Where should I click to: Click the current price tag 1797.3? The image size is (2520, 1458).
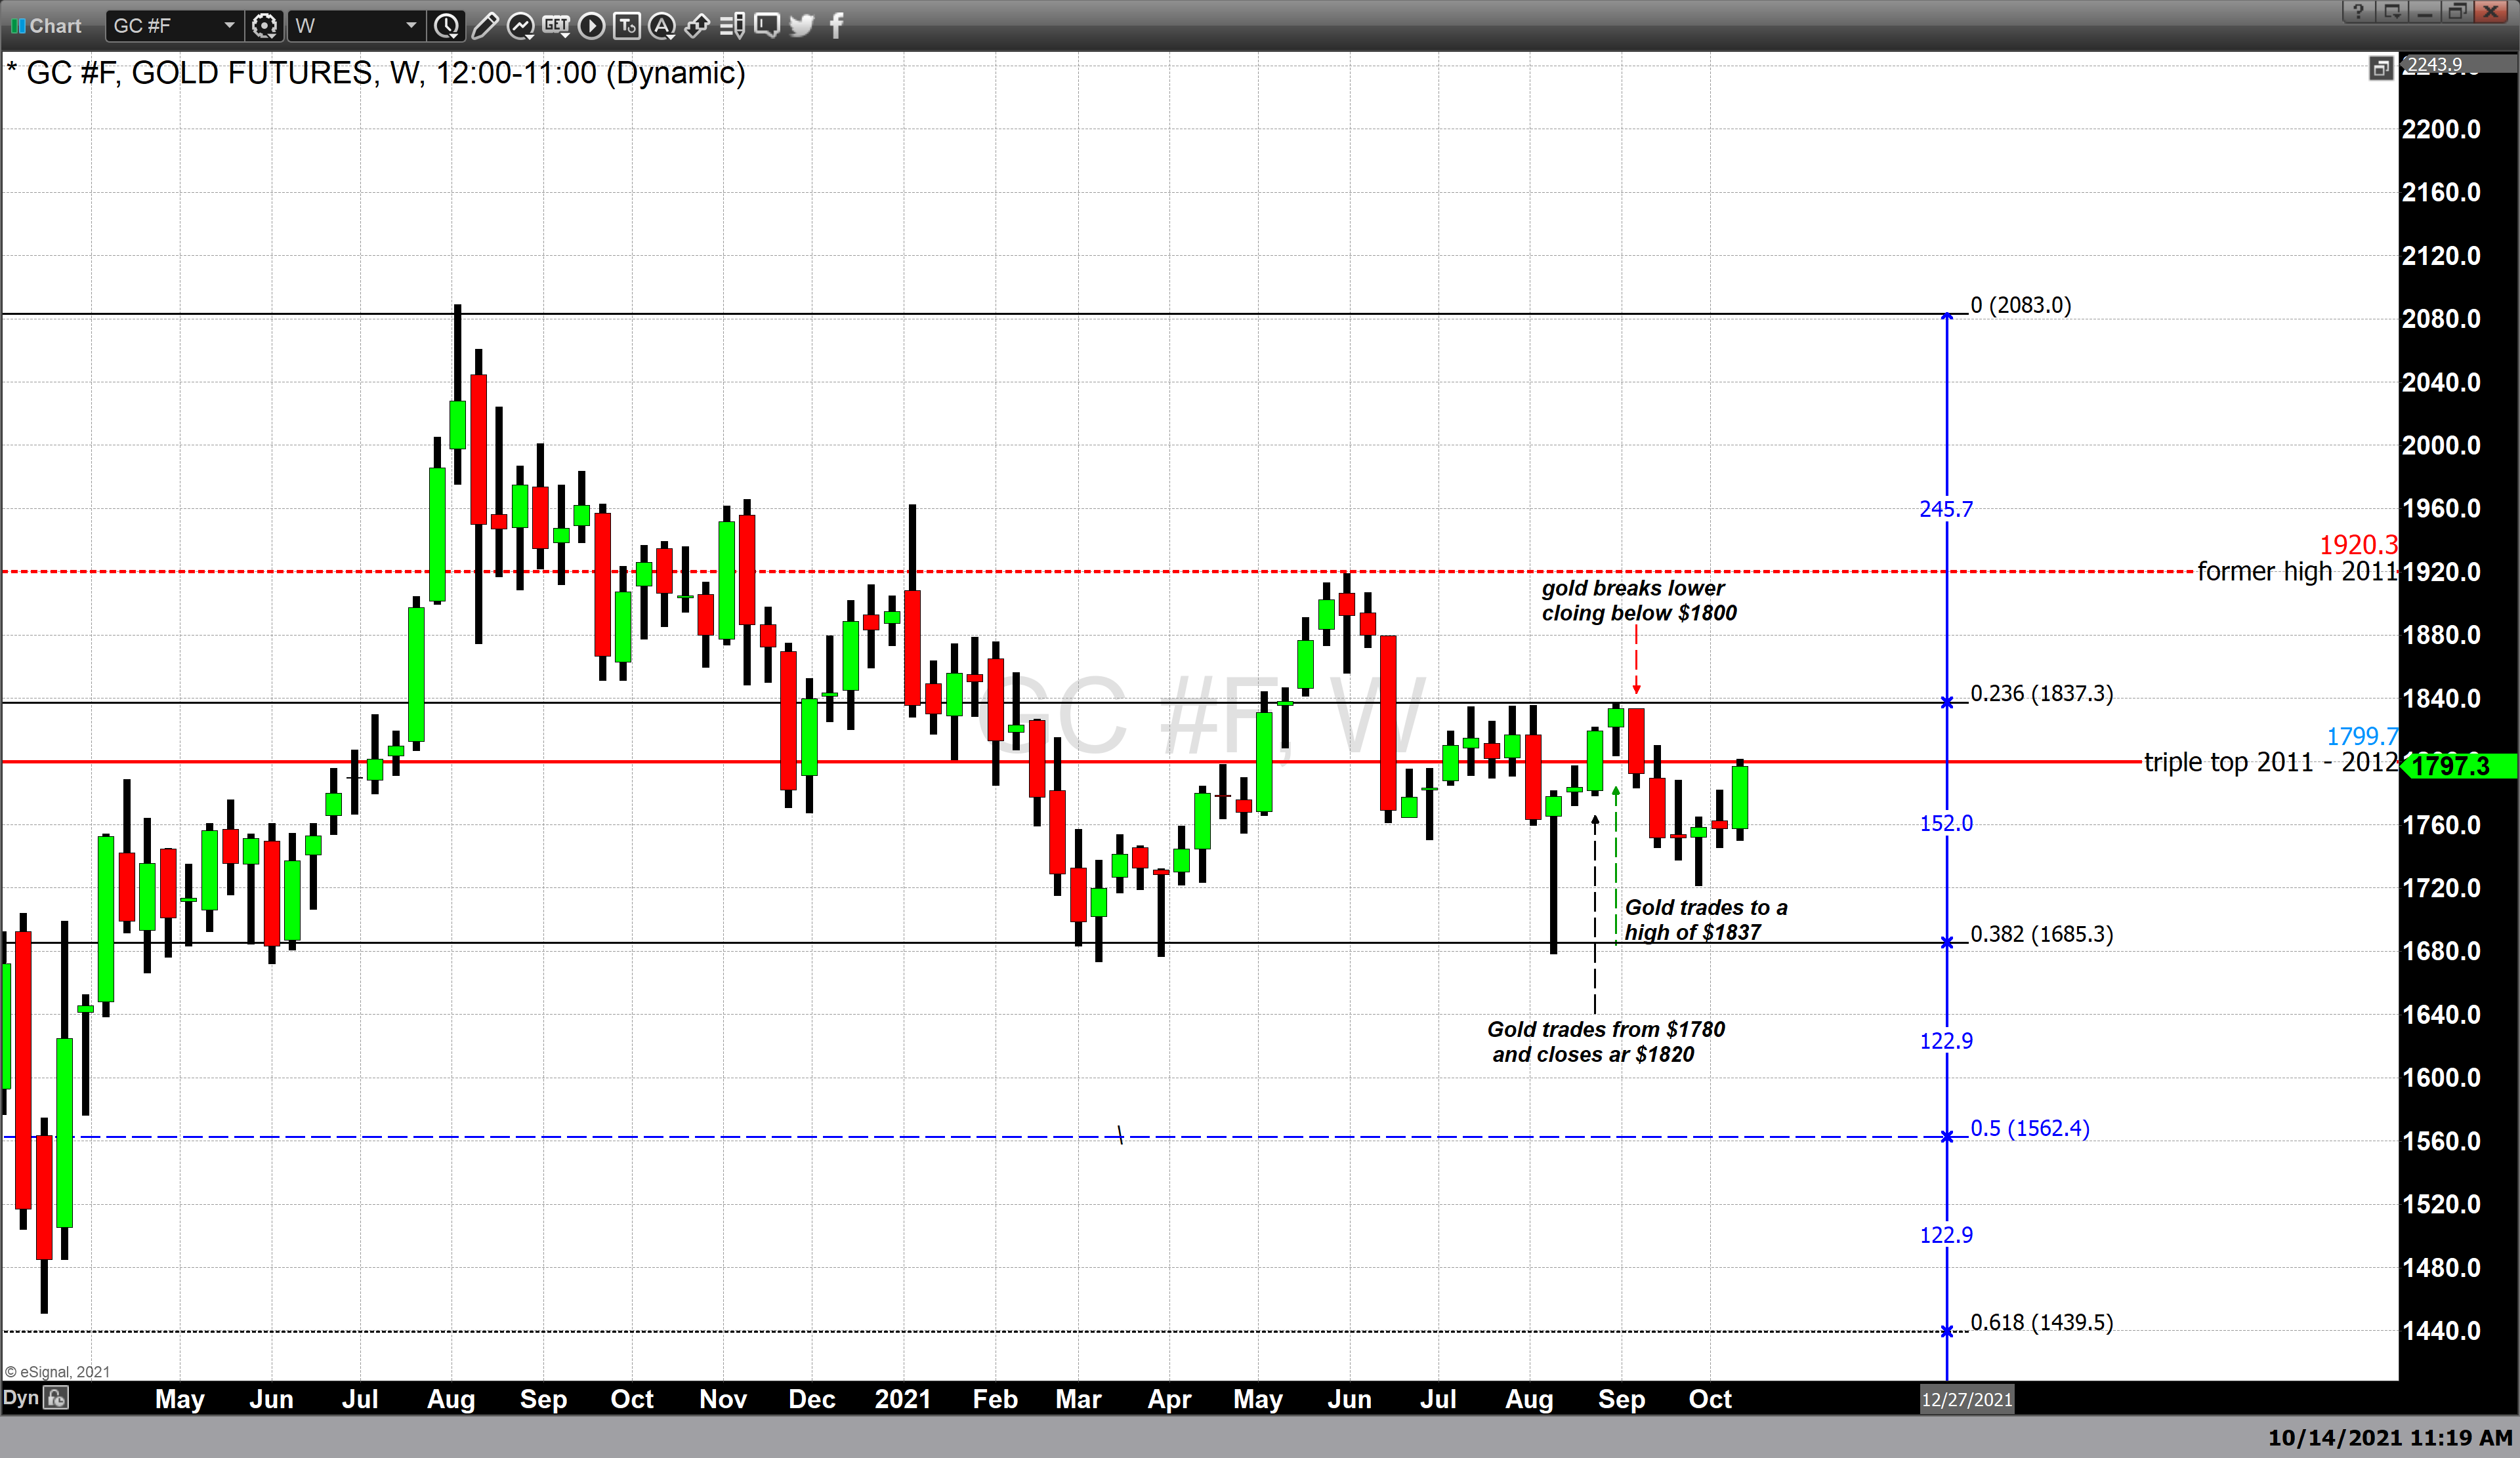(x=2460, y=767)
